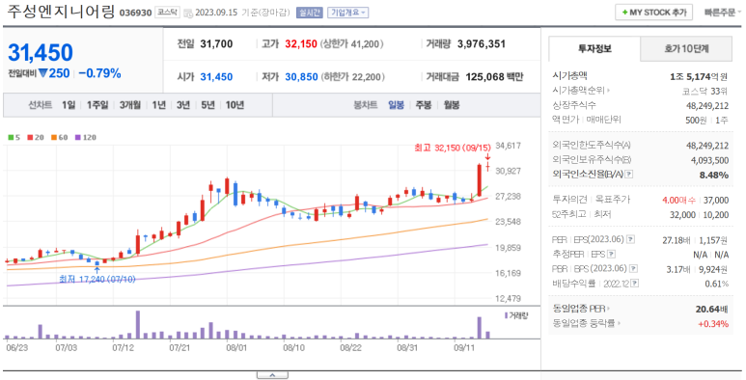Viewport: 746px width, 380px height.
Task: Open 동일업종 PER comparison link
Action: pyautogui.click(x=581, y=310)
